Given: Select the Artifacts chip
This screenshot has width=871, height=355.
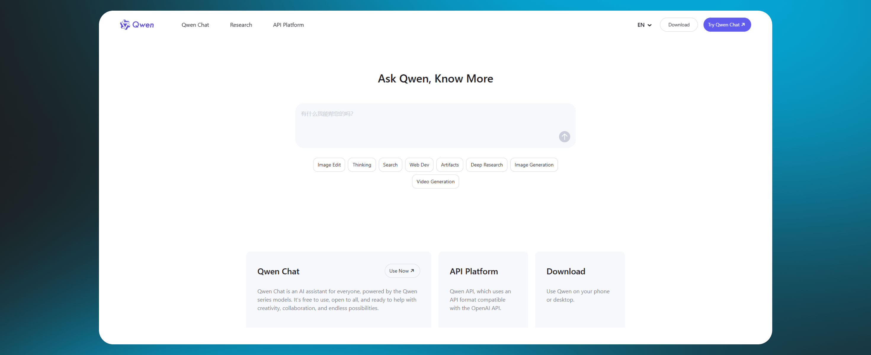Looking at the screenshot, I should [x=449, y=165].
